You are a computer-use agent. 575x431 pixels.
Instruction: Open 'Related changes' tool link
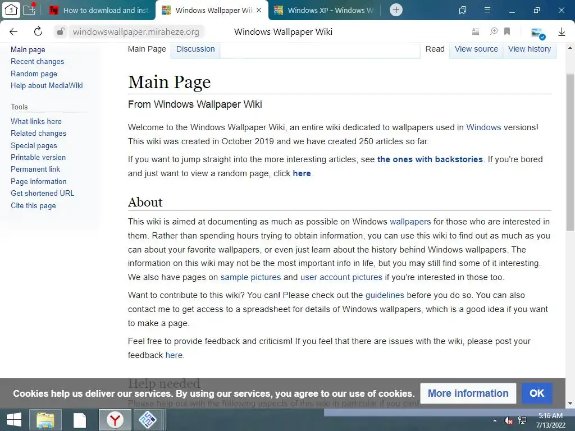39,134
